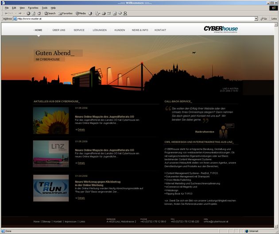Open Details link under sunflower news item

point(80,130)
